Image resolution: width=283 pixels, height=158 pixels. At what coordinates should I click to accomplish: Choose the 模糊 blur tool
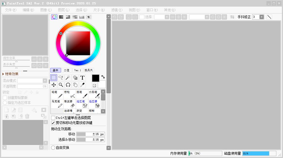tap(94, 111)
